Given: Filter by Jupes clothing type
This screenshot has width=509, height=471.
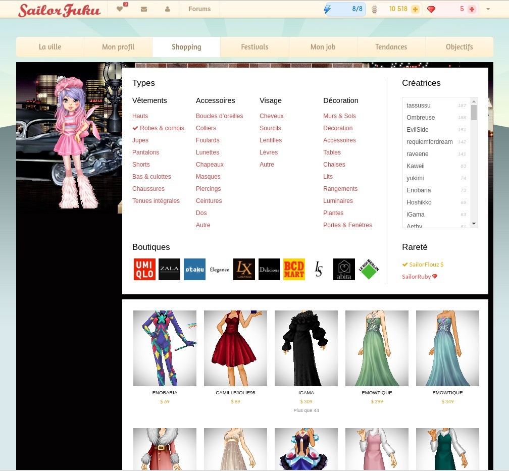Looking at the screenshot, I should (140, 140).
